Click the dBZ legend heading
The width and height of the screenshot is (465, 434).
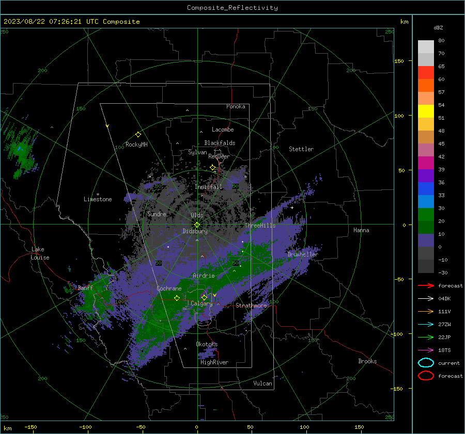438,28
